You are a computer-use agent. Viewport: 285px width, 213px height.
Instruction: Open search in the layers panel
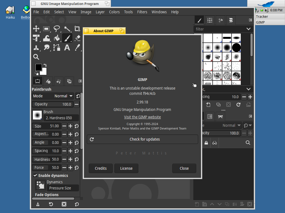[x=248, y=143]
